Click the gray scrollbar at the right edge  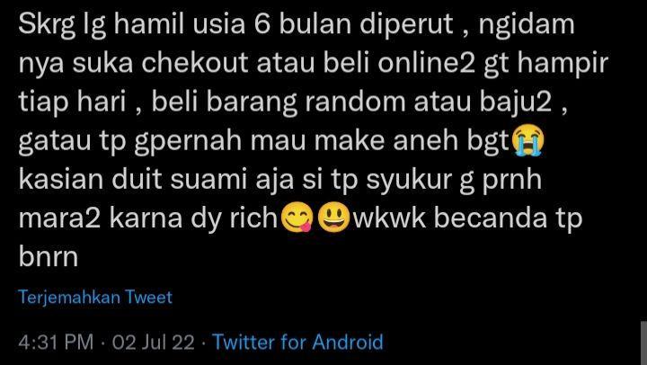pyautogui.click(x=643, y=343)
